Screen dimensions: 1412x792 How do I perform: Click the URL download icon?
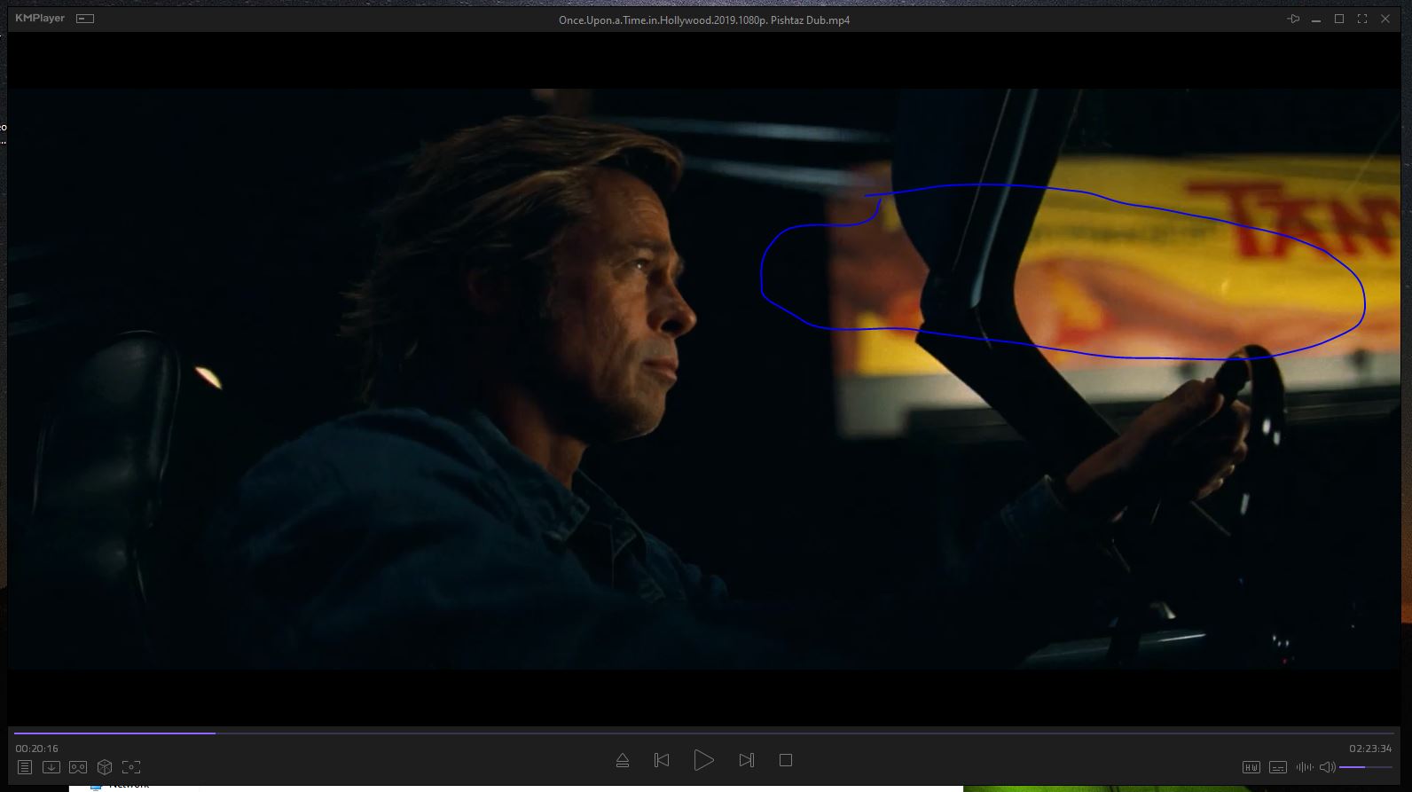tap(51, 767)
